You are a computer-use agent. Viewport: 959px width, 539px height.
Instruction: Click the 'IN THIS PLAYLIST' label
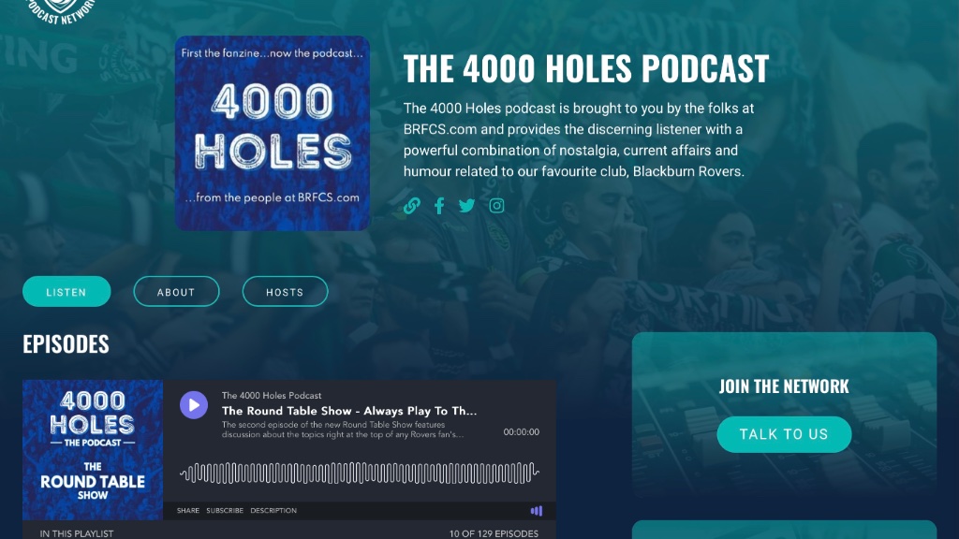click(77, 533)
